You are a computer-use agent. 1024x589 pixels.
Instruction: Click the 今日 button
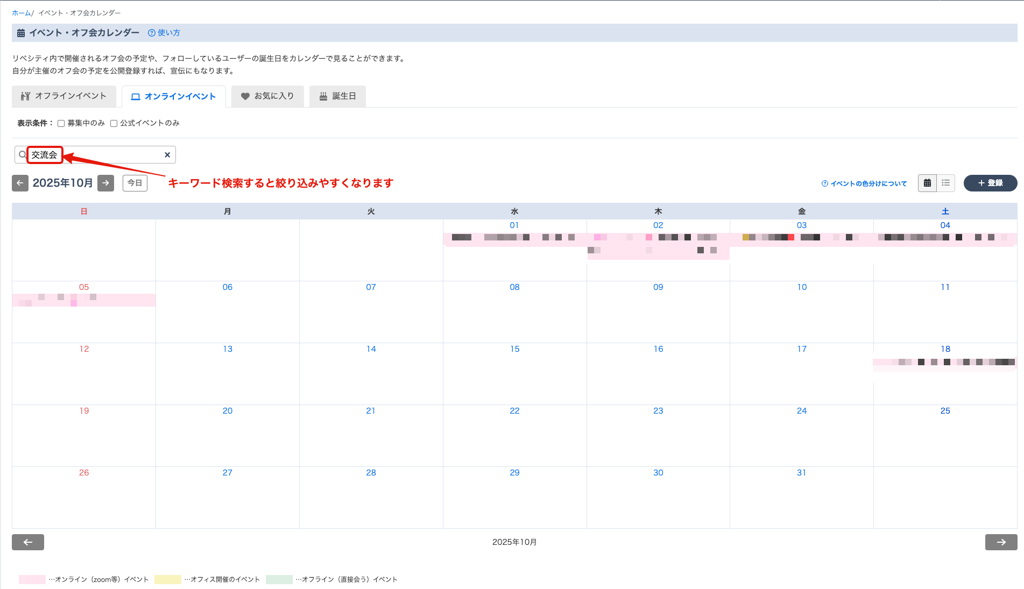click(135, 183)
